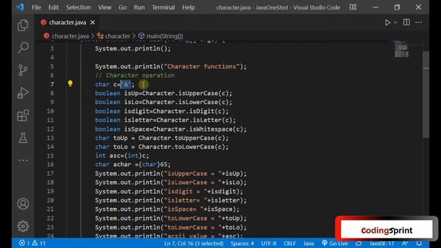Click the cloud status icon in status bar
The width and height of the screenshot is (441, 248).
358,243
